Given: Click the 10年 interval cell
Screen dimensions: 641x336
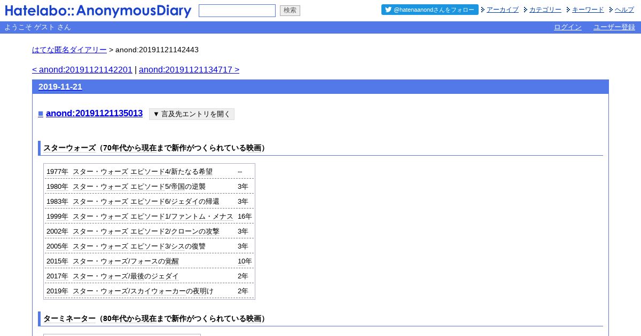Looking at the screenshot, I should [245, 261].
